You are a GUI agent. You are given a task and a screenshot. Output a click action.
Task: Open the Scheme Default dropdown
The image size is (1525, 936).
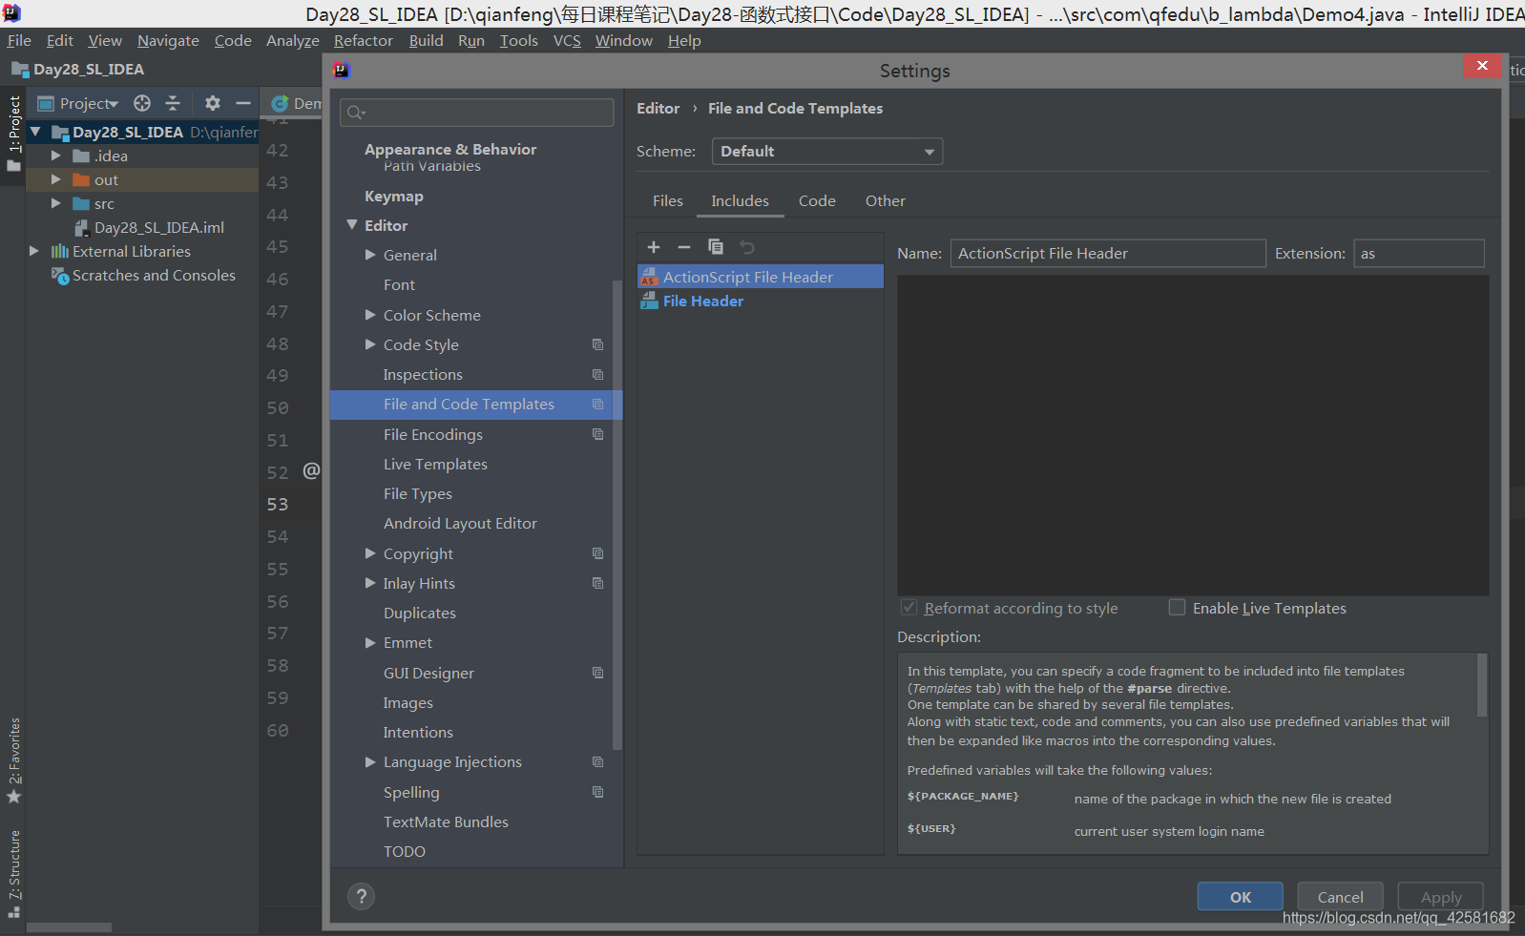pyautogui.click(x=827, y=152)
